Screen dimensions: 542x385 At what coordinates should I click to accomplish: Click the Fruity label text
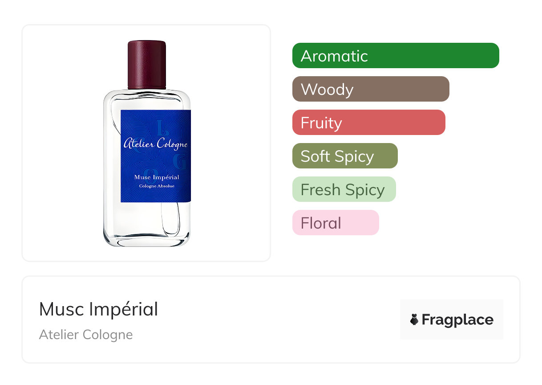[321, 123]
